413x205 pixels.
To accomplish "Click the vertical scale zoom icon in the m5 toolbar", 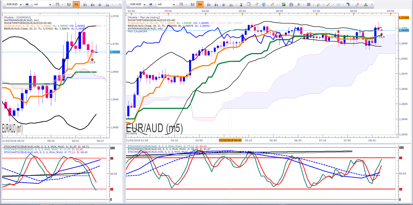I will (x=232, y=4).
